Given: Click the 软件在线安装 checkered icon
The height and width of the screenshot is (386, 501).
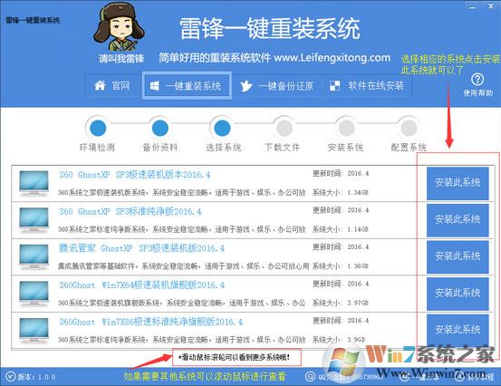Looking at the screenshot, I should (334, 86).
